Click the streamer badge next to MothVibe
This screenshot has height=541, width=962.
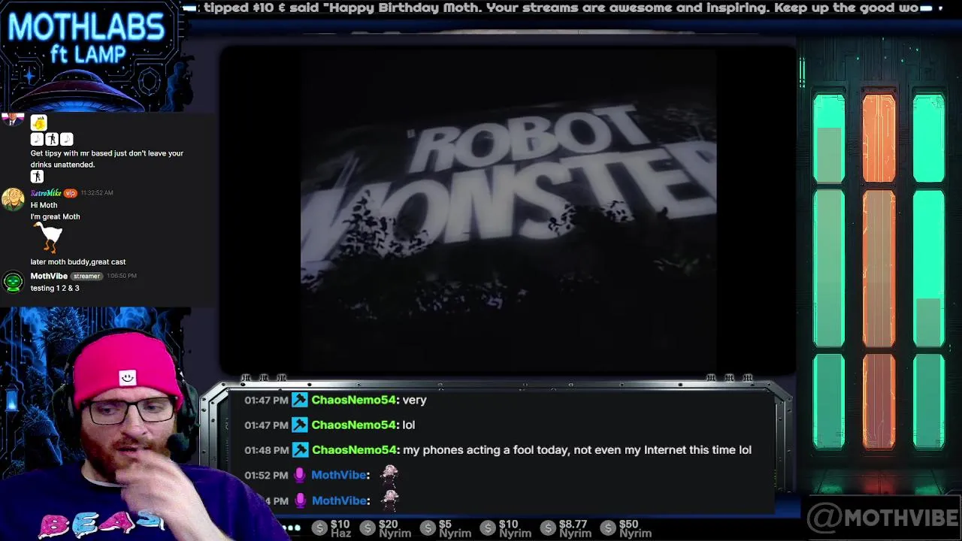pos(86,276)
